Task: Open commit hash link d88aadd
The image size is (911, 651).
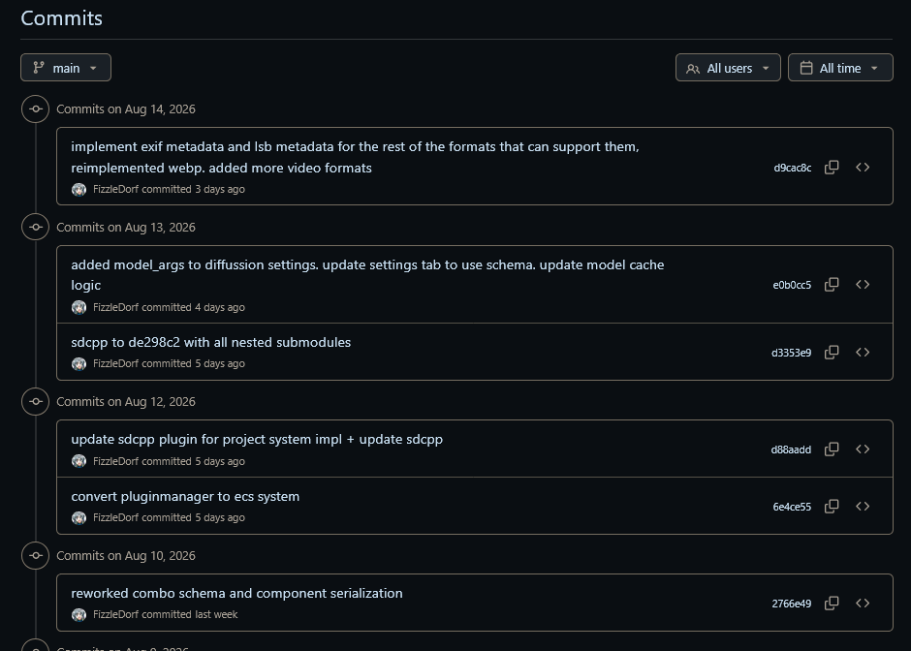Action: pyautogui.click(x=791, y=449)
